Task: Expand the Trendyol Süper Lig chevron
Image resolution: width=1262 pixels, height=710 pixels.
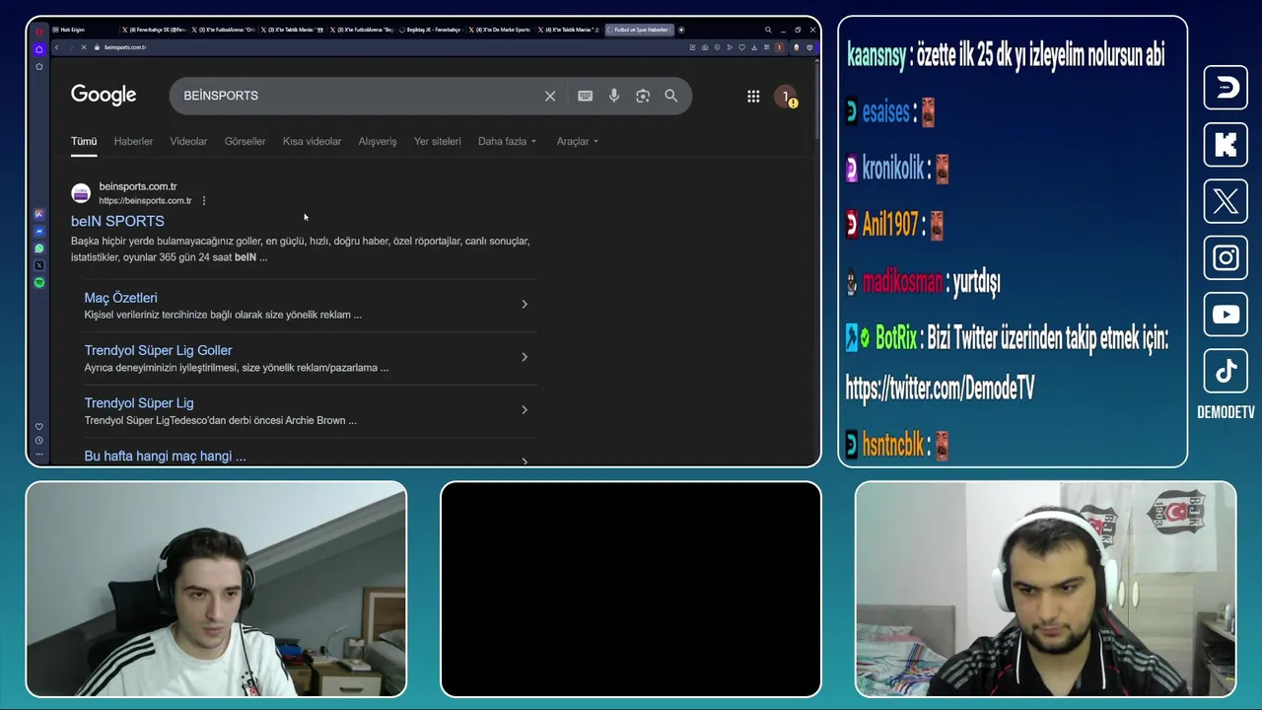Action: click(x=525, y=409)
